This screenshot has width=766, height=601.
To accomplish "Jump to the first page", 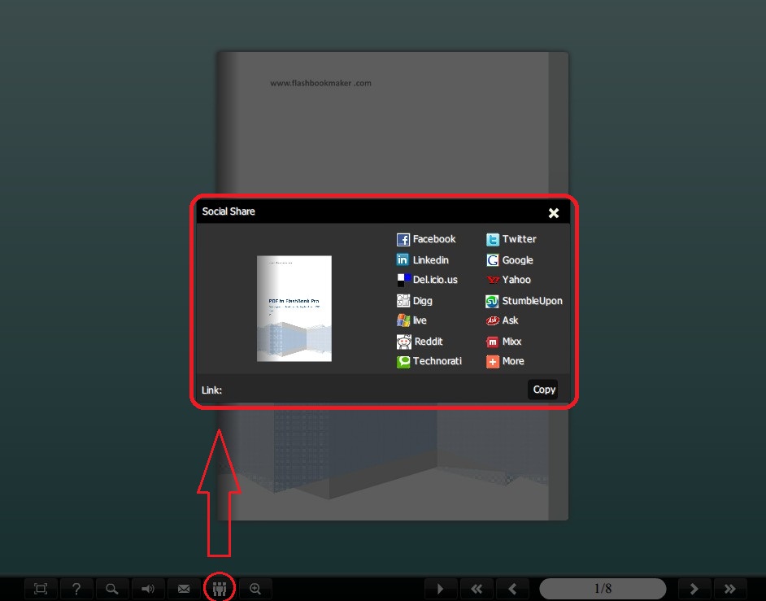I will tap(477, 589).
